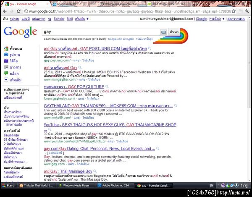252x197 pixels.
Task: Filter results by ข่าวสาร newspaper icon
Action: [x=6, y=67]
